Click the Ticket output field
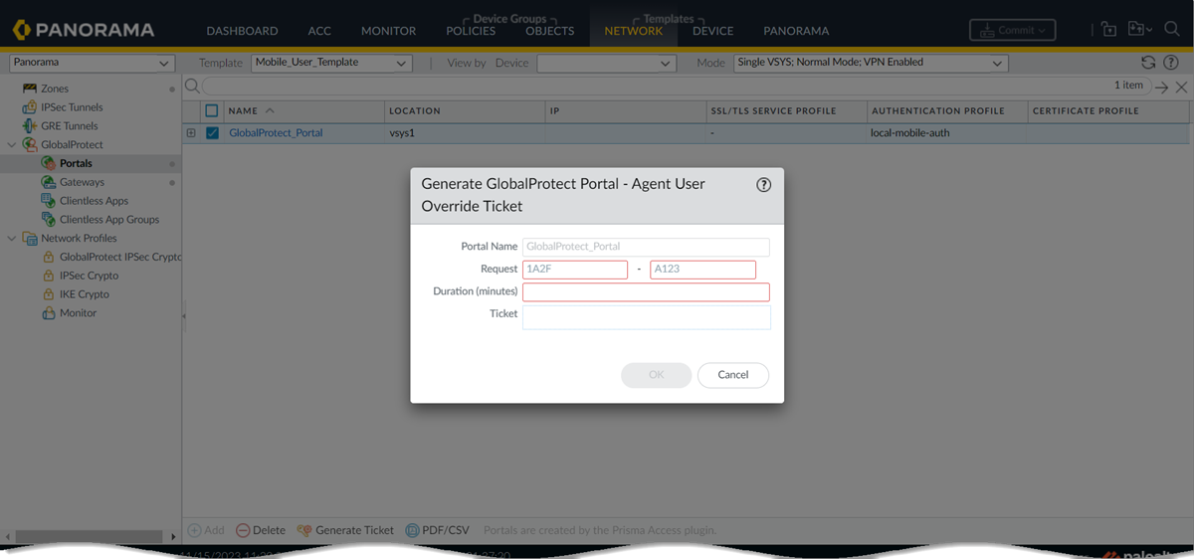This screenshot has width=1194, height=559. [647, 317]
